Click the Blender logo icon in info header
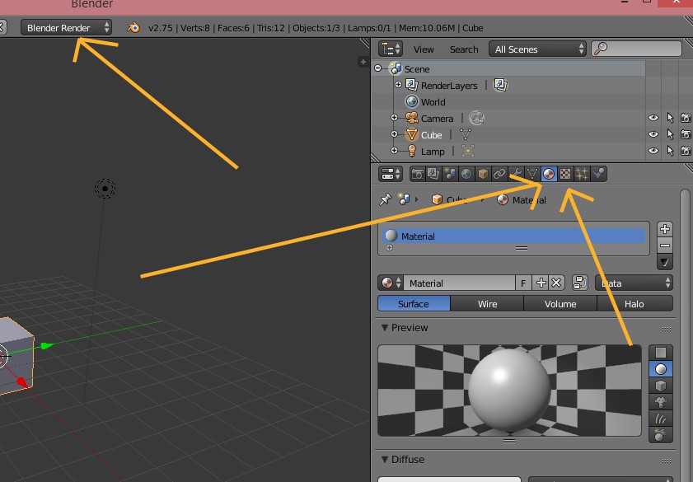The height and width of the screenshot is (482, 693). [x=133, y=28]
